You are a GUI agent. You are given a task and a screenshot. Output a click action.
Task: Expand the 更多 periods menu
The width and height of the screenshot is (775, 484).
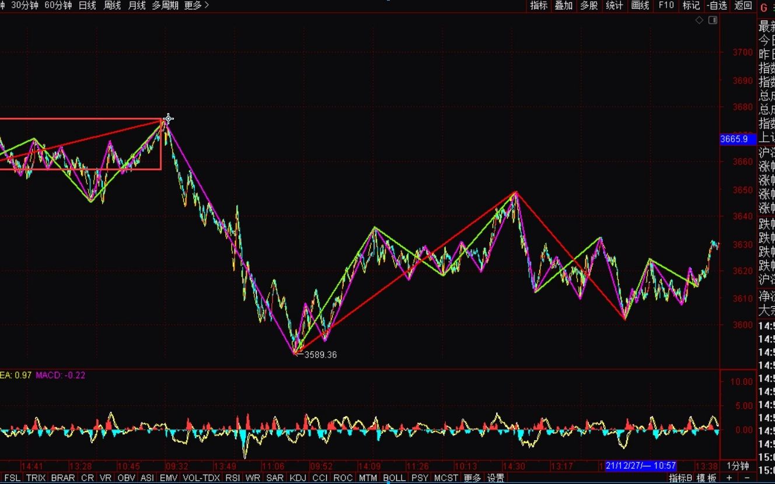[197, 5]
